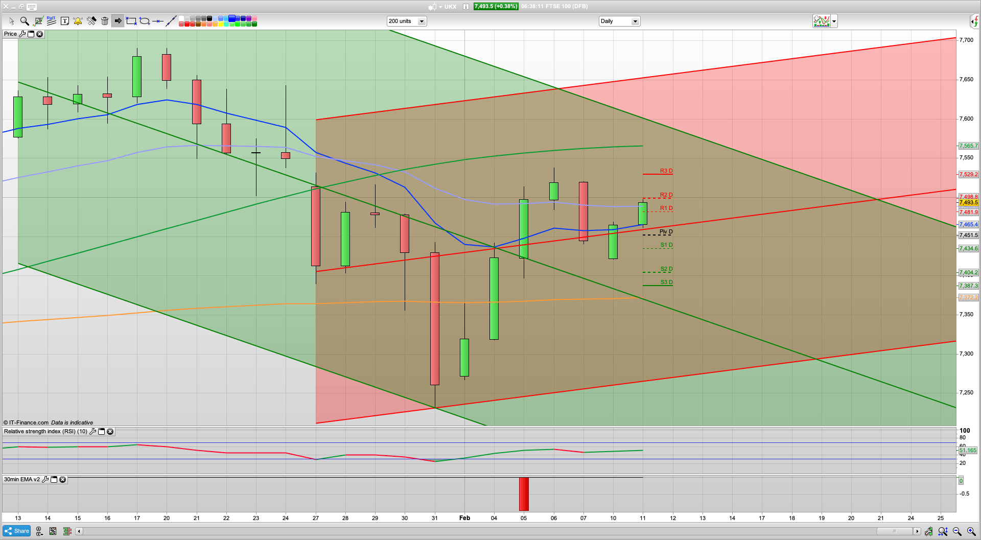Image resolution: width=981 pixels, height=540 pixels.
Task: Detach the 30min EMA v2 panel
Action: (x=54, y=480)
